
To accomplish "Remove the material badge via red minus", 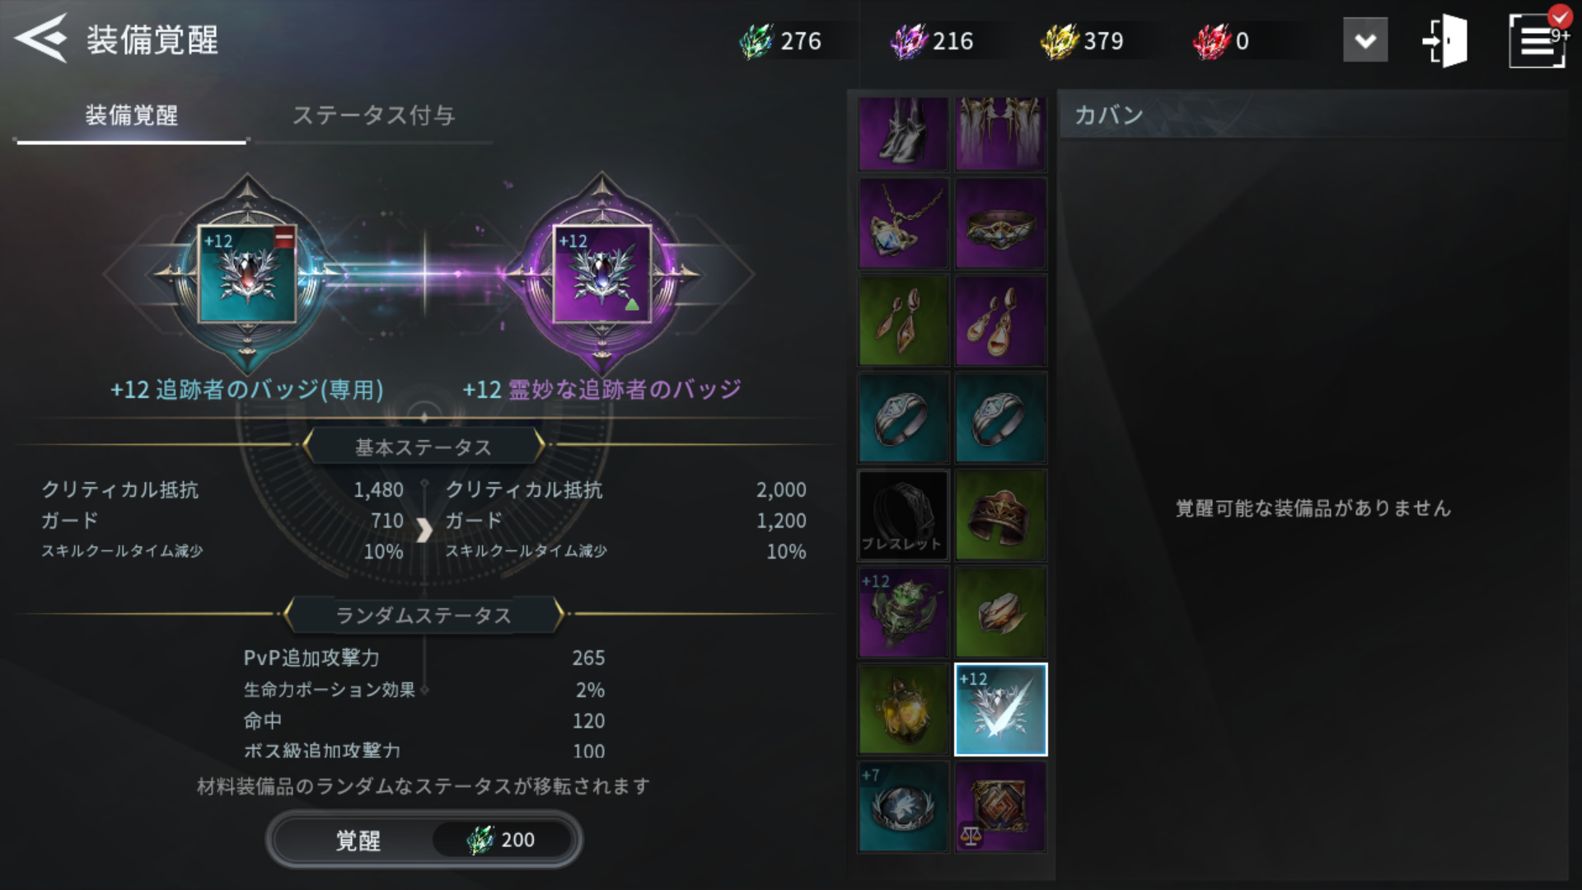I will click(x=283, y=238).
